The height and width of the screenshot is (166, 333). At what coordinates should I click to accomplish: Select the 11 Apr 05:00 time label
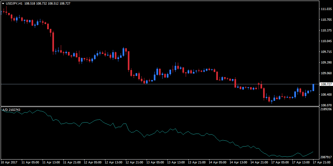(x=30, y=162)
